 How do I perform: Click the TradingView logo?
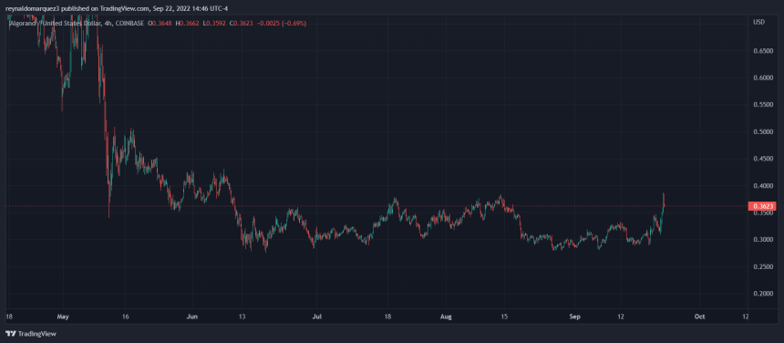click(31, 334)
